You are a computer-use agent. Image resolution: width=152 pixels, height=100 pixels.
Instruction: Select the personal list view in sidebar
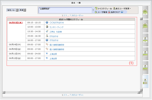(x=145, y=82)
